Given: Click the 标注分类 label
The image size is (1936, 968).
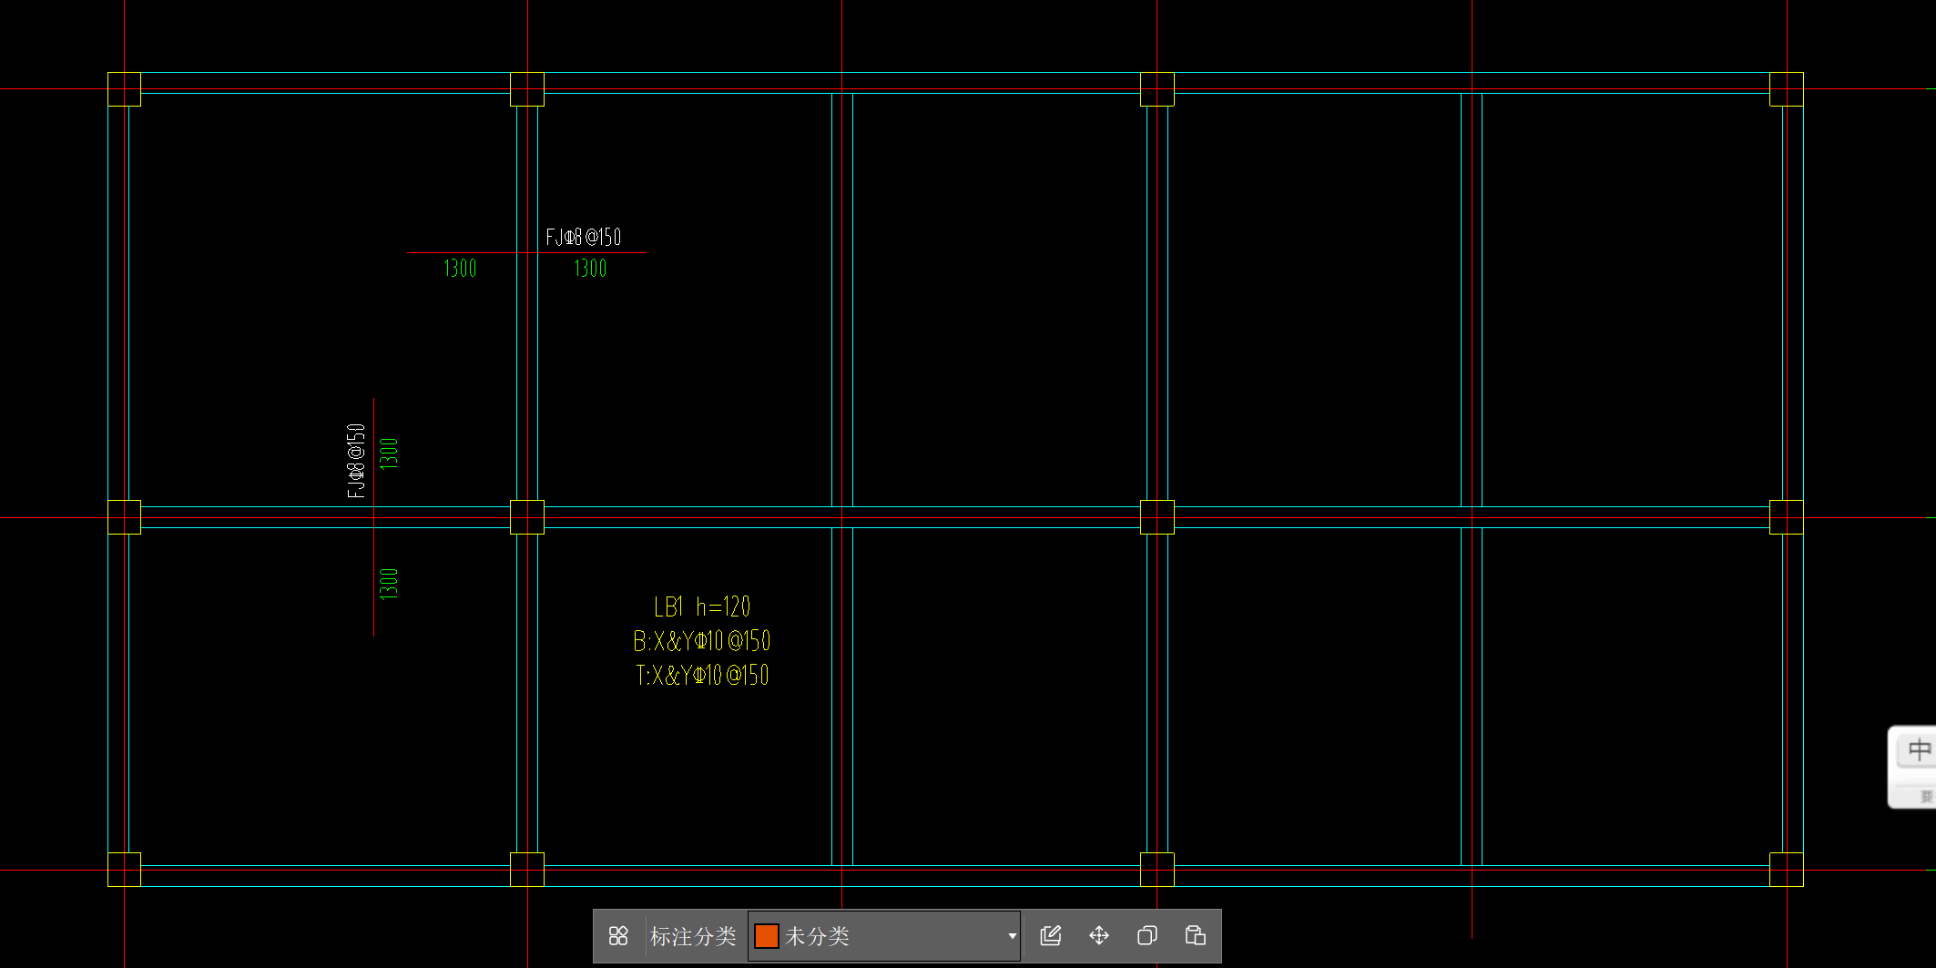Looking at the screenshot, I should point(693,936).
